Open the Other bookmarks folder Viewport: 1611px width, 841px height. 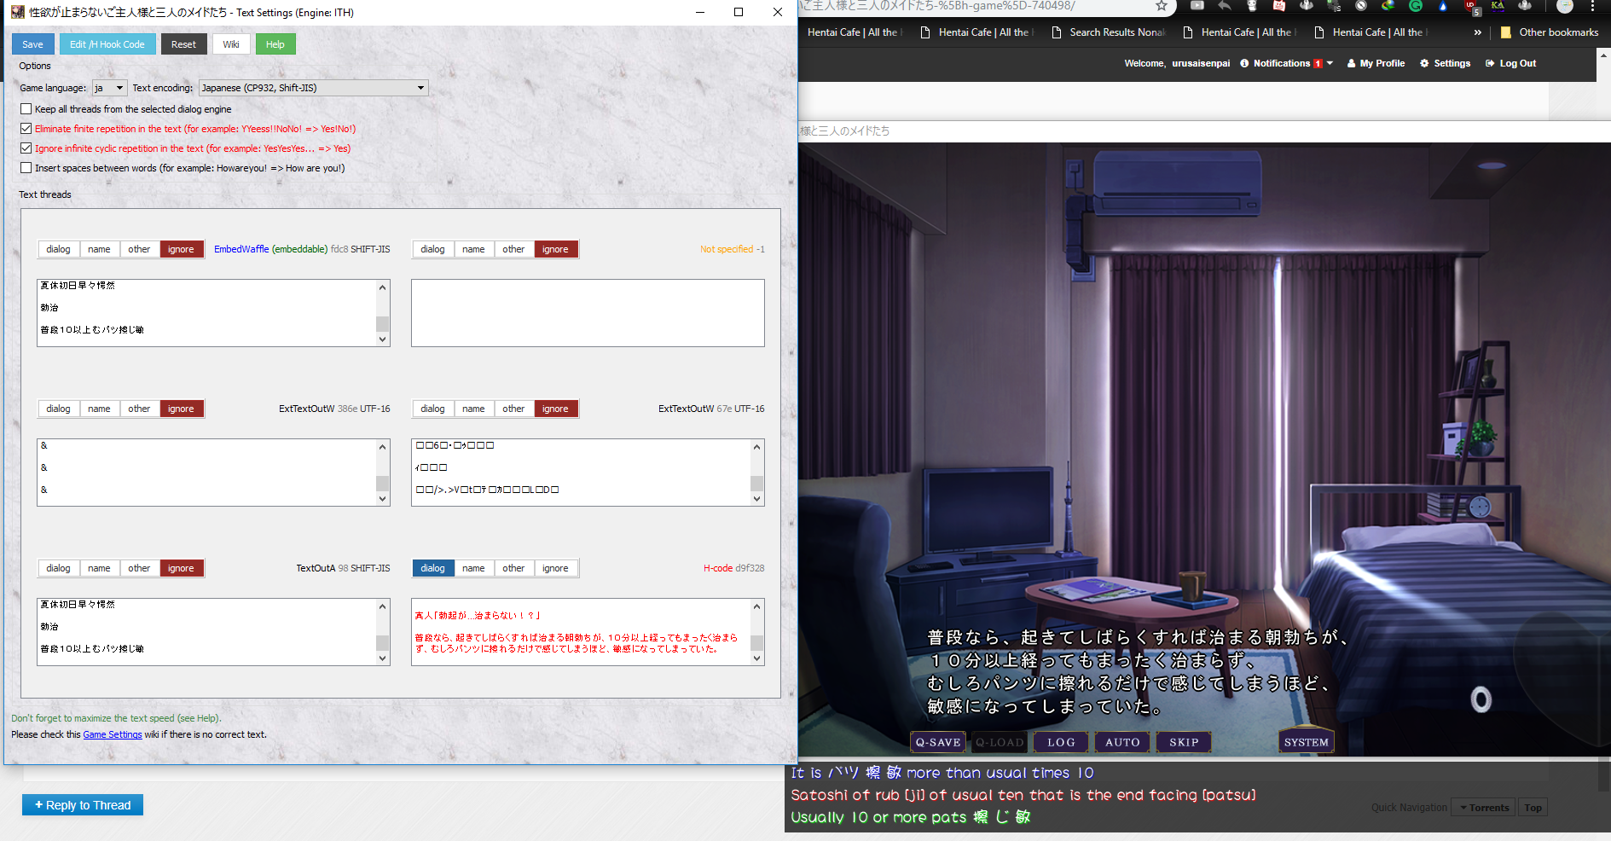click(x=1549, y=32)
